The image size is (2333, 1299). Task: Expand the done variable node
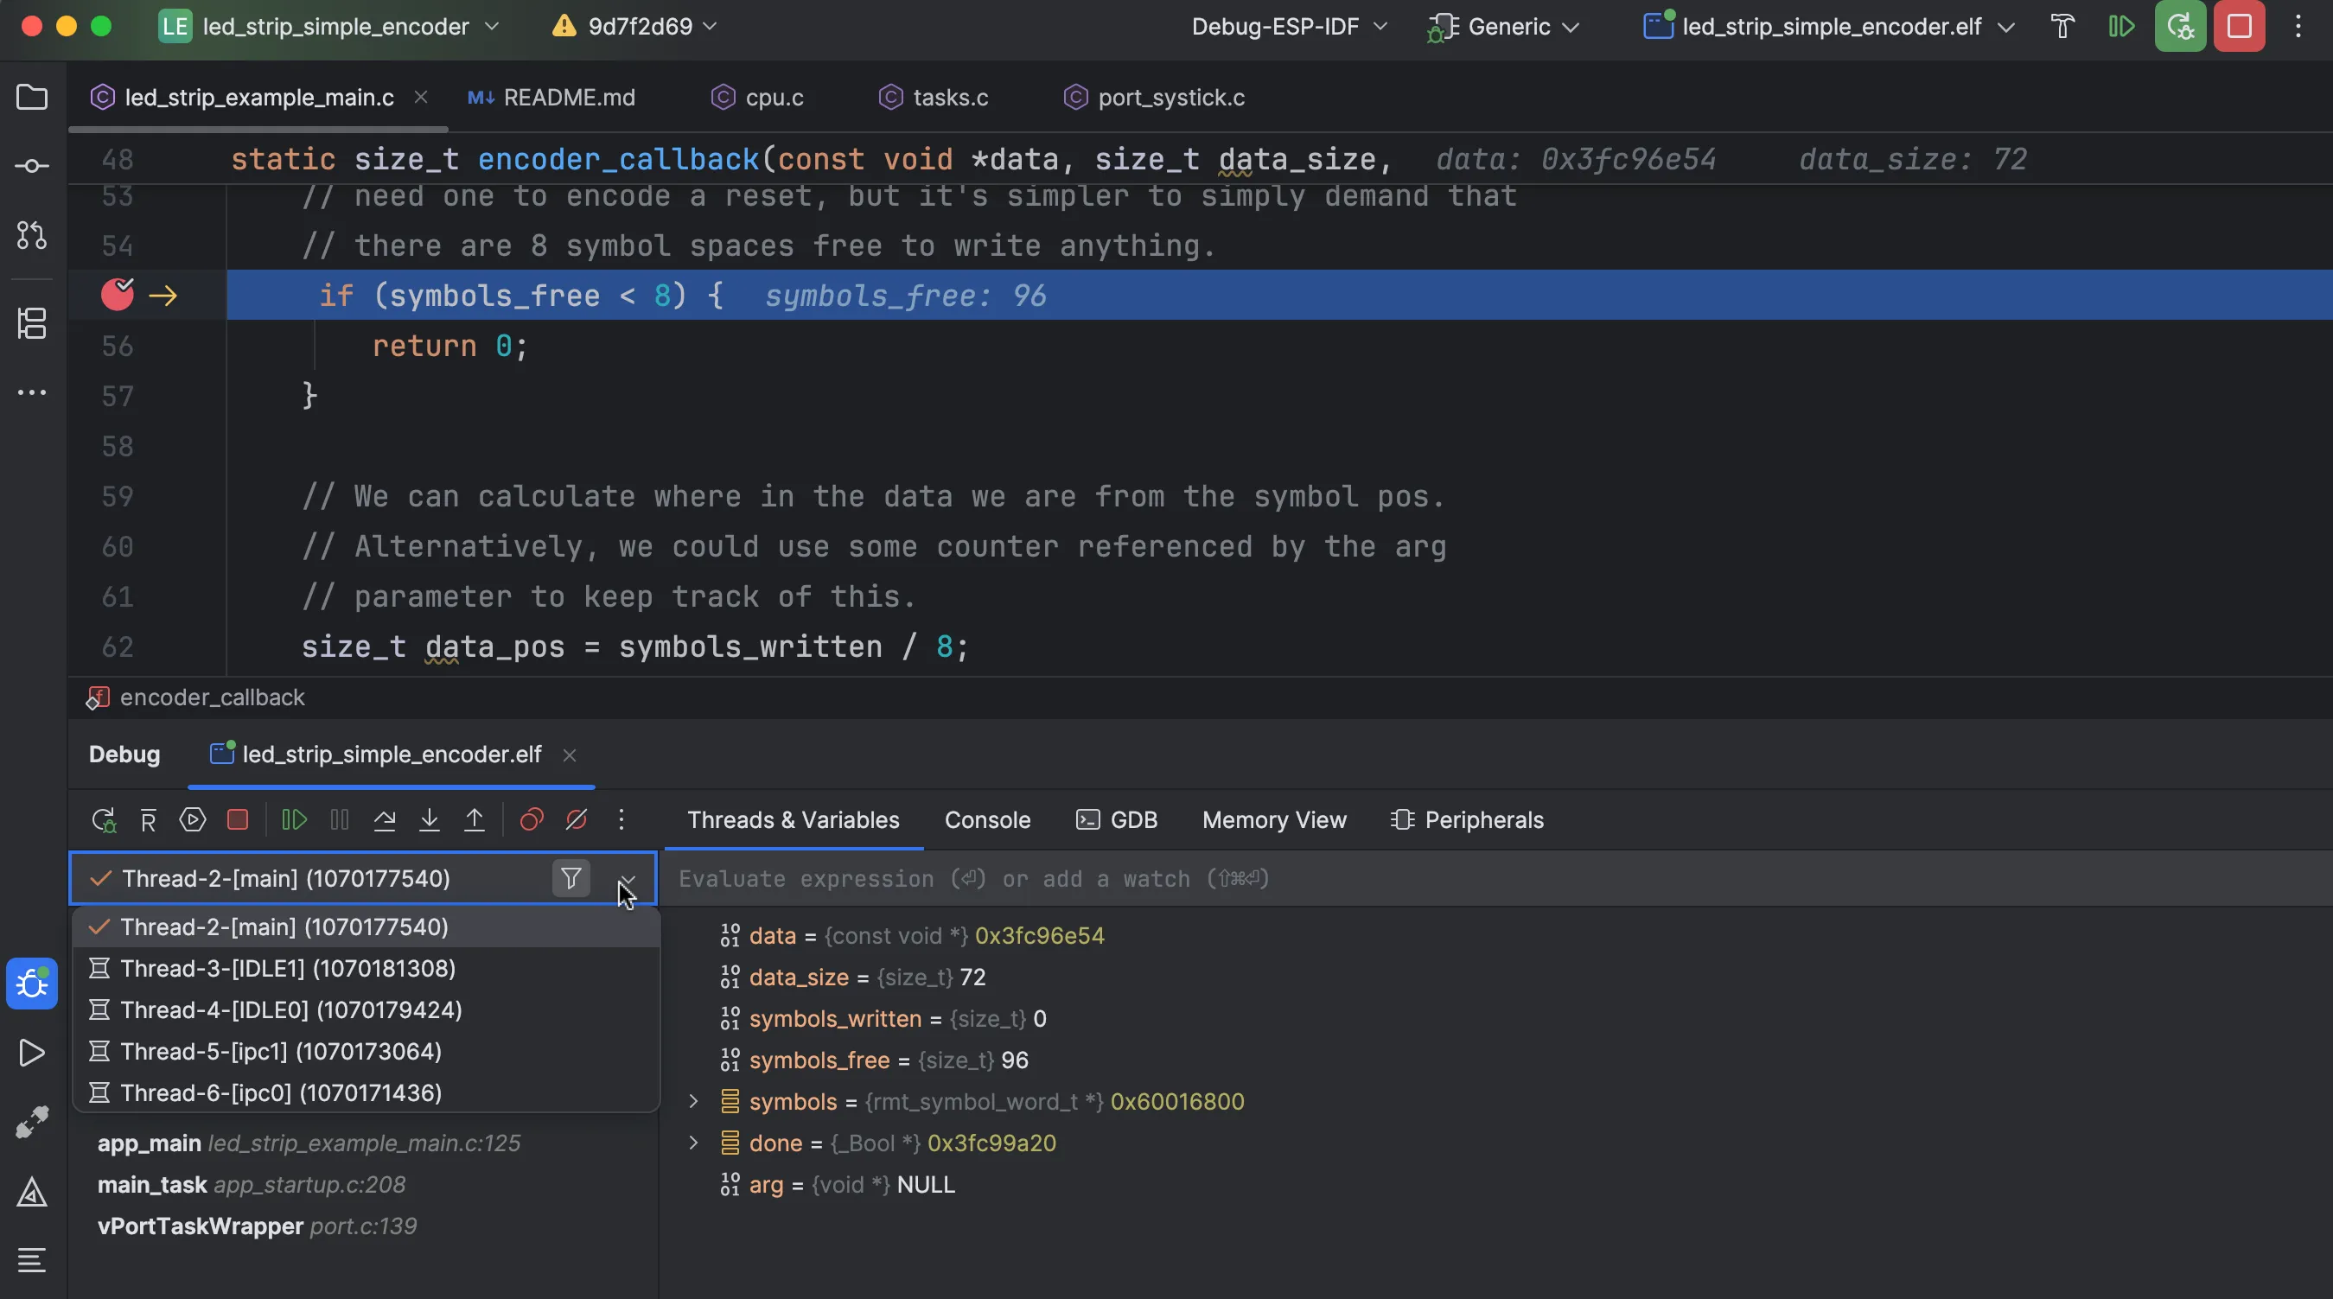coord(694,1143)
